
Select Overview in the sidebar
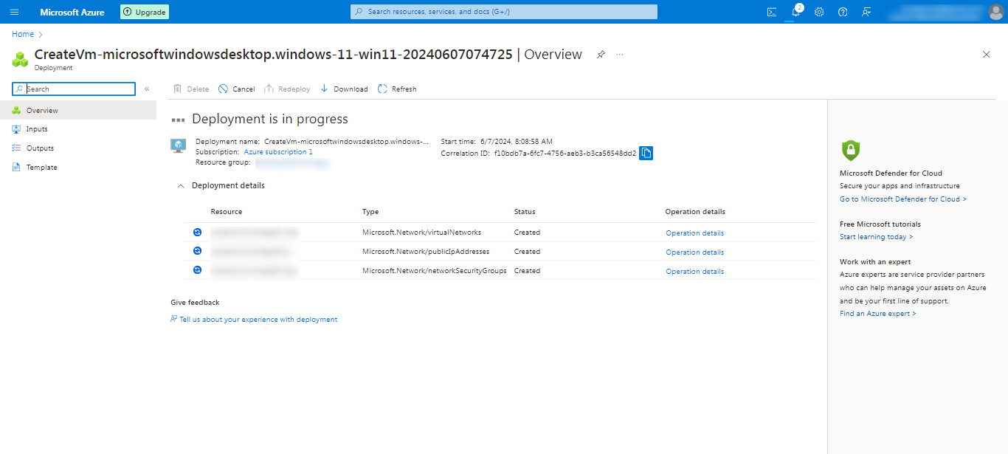tap(78, 110)
